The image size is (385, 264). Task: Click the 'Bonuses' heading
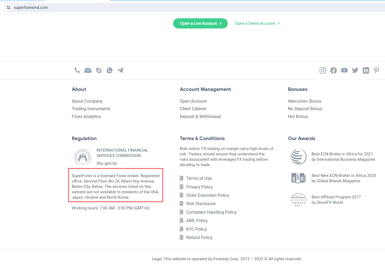(x=297, y=89)
